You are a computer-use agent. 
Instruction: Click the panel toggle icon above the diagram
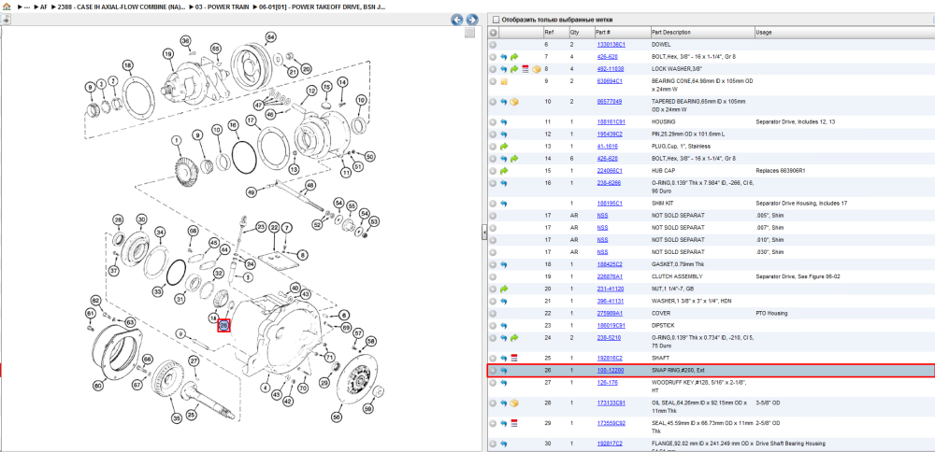tap(6, 20)
